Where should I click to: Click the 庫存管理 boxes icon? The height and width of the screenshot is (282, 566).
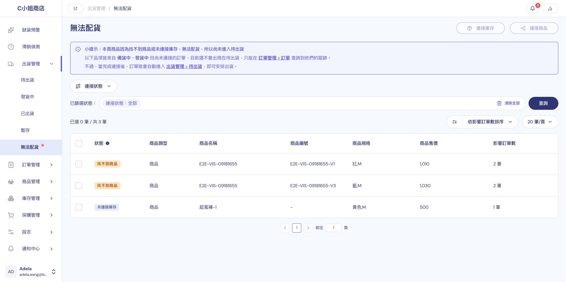(11, 198)
